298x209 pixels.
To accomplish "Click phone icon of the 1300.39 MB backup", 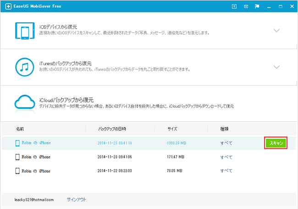I will pyautogui.click(x=17, y=143).
